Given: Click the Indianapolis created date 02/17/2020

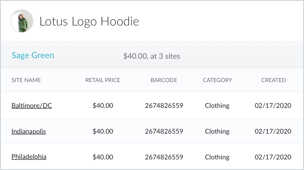Looking at the screenshot, I should (273, 131).
